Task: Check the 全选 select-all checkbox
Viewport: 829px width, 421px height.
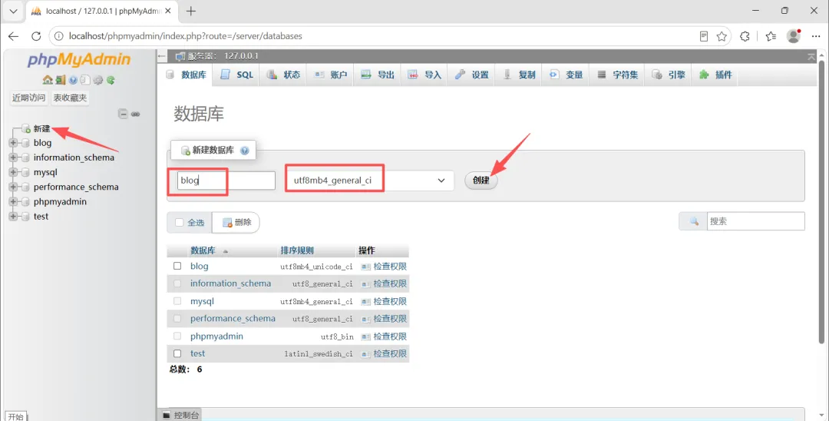Action: (x=179, y=222)
